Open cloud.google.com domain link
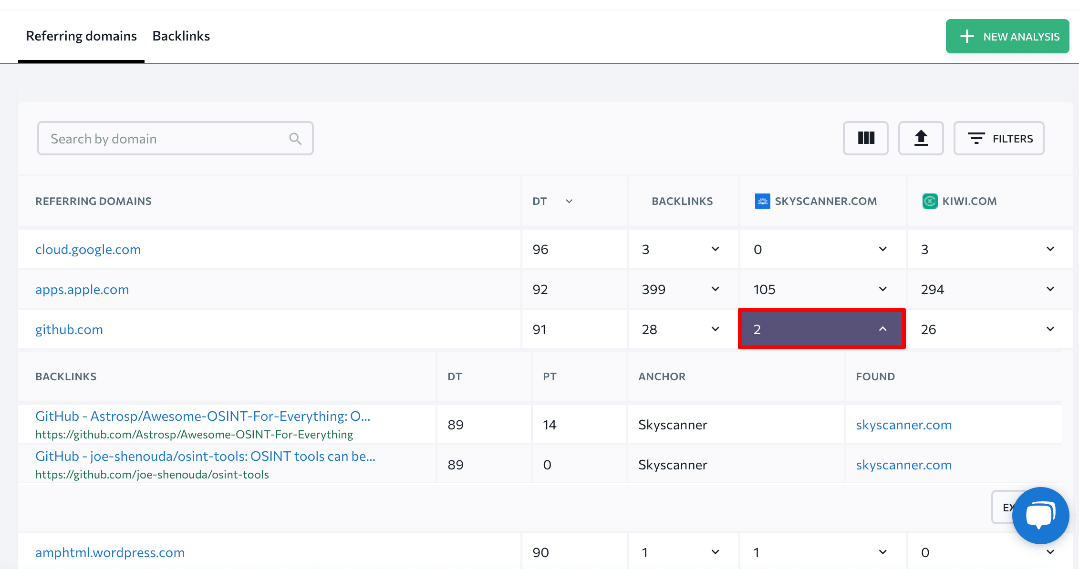Screen dimensions: 1079x569 coord(88,249)
